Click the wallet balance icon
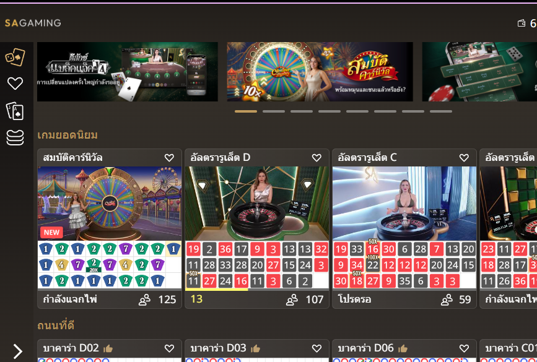The image size is (537, 362). (x=522, y=24)
